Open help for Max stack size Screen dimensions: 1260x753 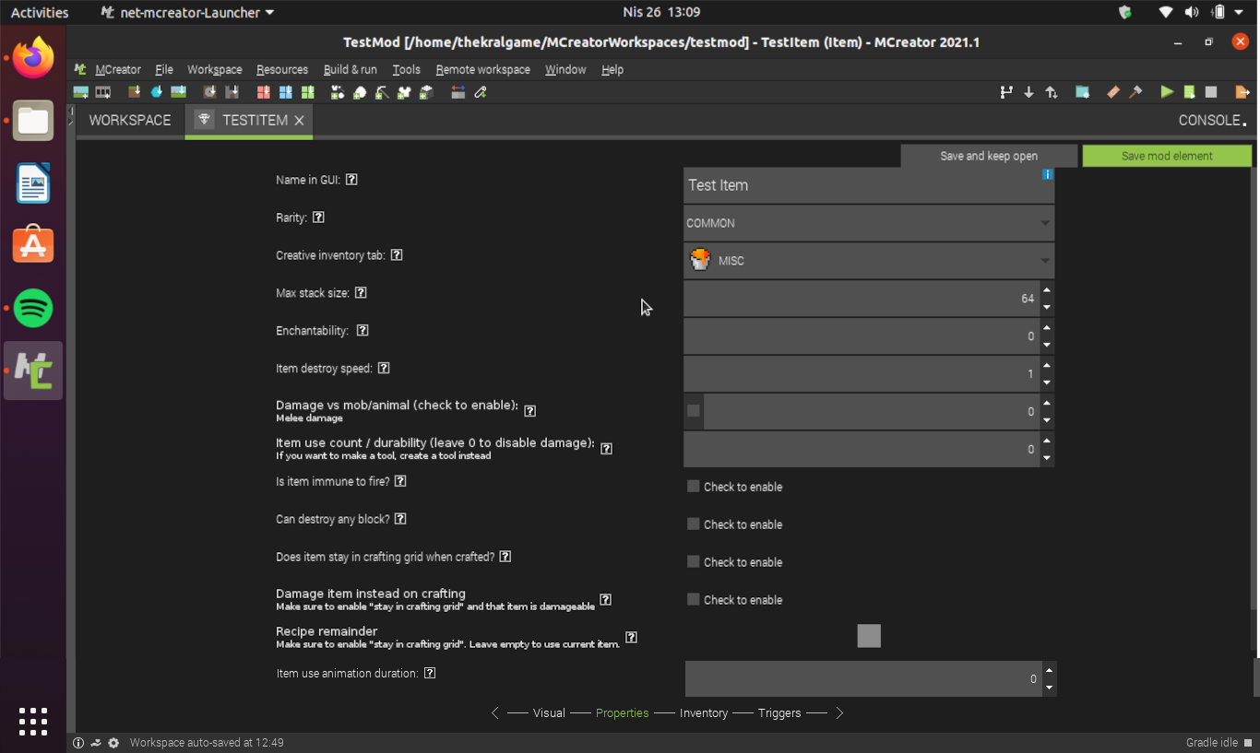(x=361, y=293)
